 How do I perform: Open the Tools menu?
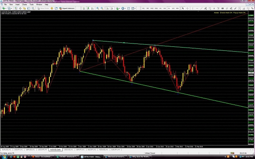[31, 4]
